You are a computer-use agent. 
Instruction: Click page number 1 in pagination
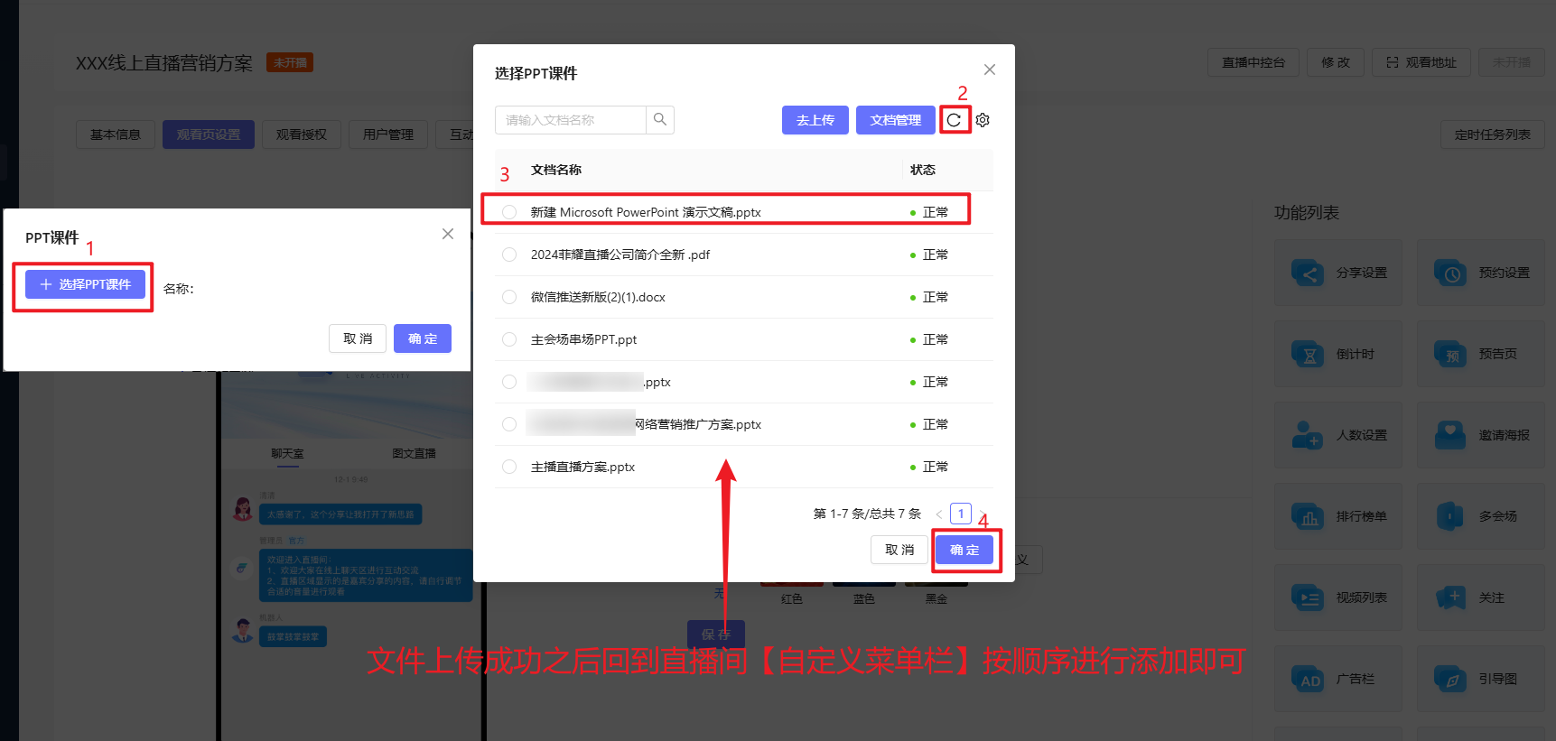(x=961, y=514)
